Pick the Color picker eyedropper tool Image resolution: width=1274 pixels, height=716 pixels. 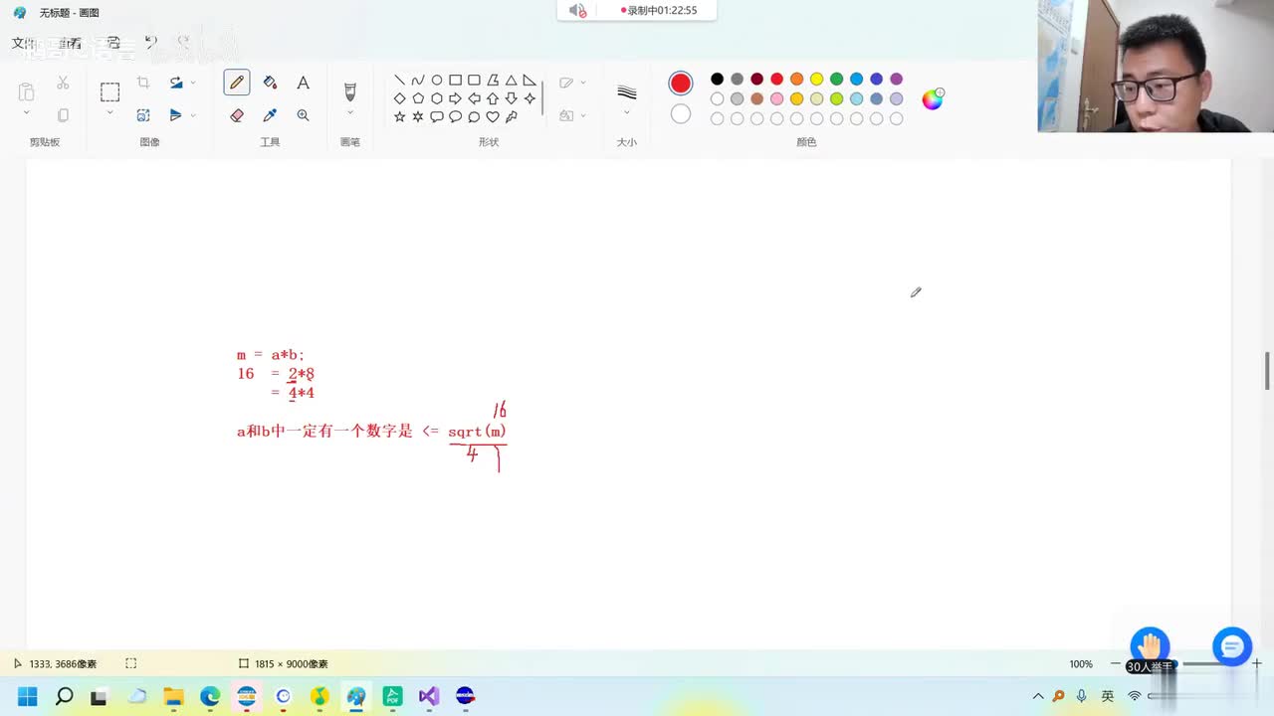click(x=270, y=115)
